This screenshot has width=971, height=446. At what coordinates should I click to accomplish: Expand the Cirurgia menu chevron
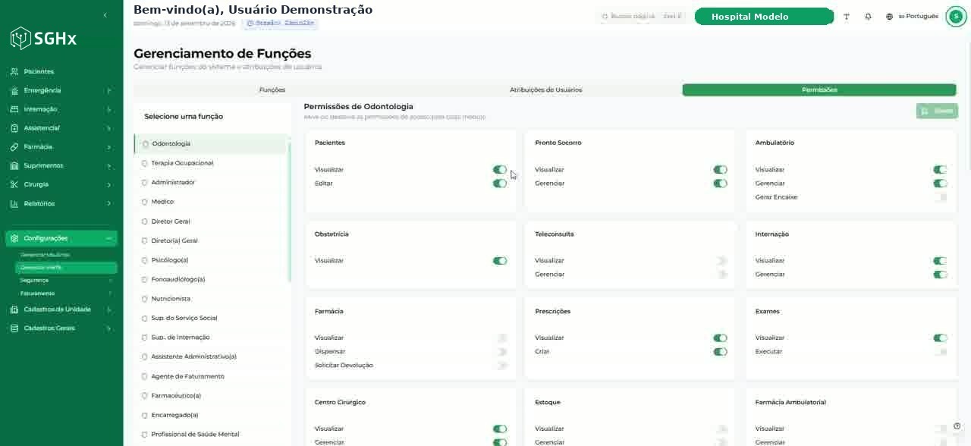coord(108,184)
